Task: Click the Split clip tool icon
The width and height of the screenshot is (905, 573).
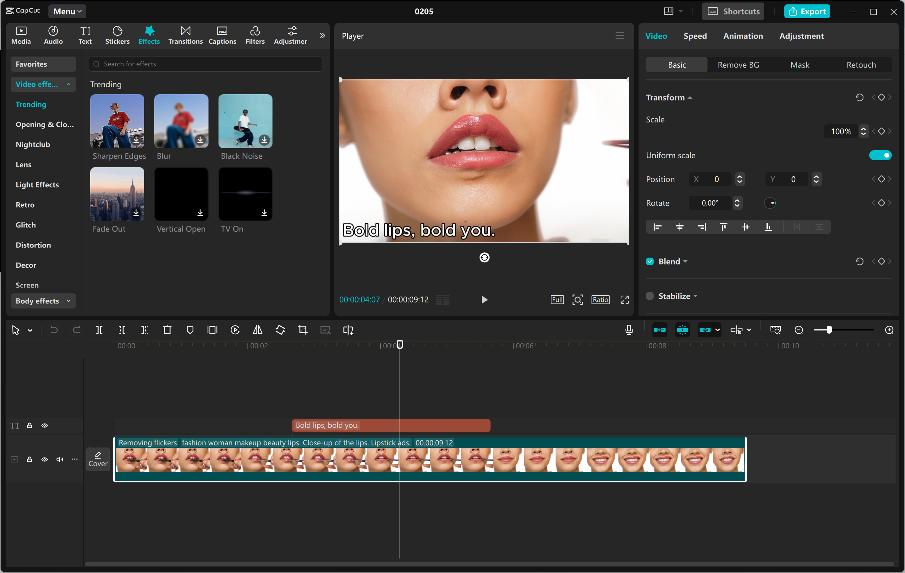Action: tap(99, 330)
